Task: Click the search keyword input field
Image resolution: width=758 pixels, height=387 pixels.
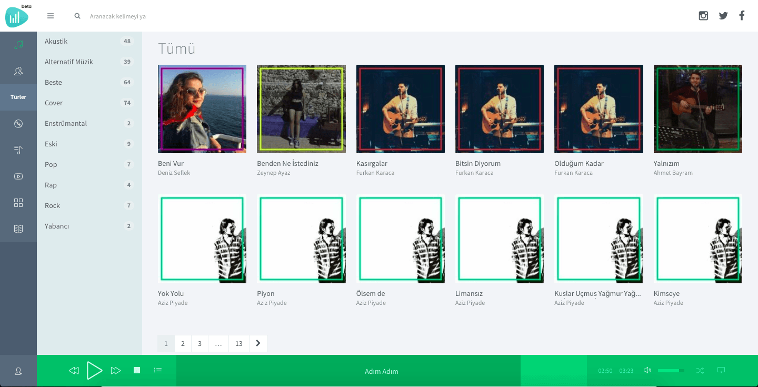Action: 118,16
